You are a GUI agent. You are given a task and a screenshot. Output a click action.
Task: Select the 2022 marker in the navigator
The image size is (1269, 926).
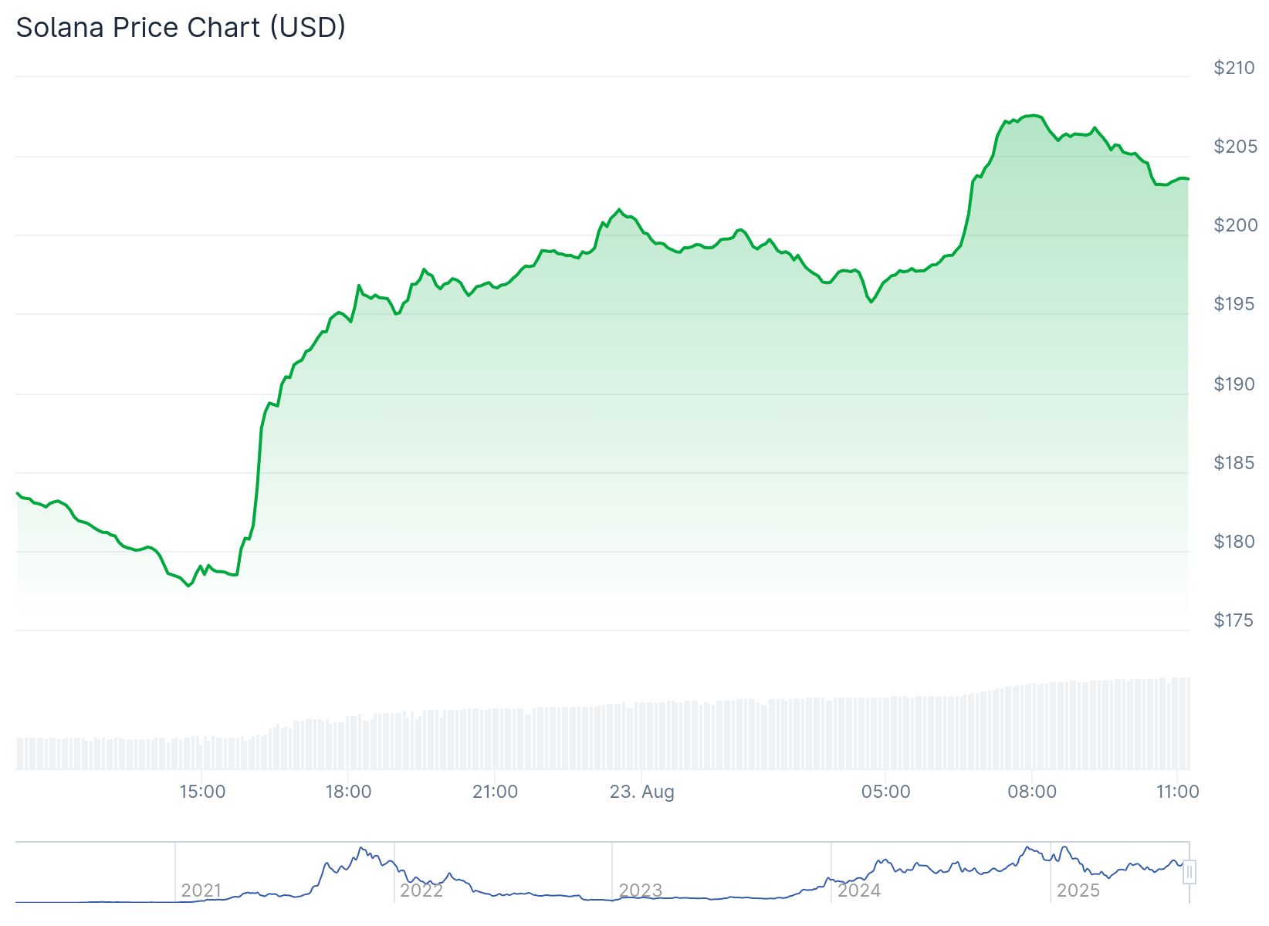(x=421, y=891)
